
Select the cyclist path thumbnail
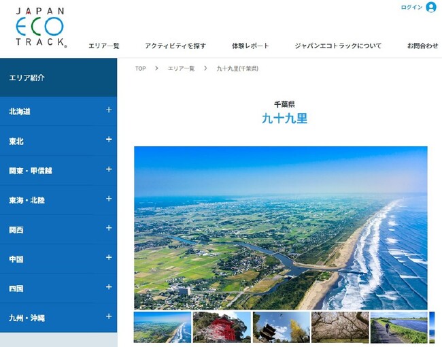(x=398, y=327)
